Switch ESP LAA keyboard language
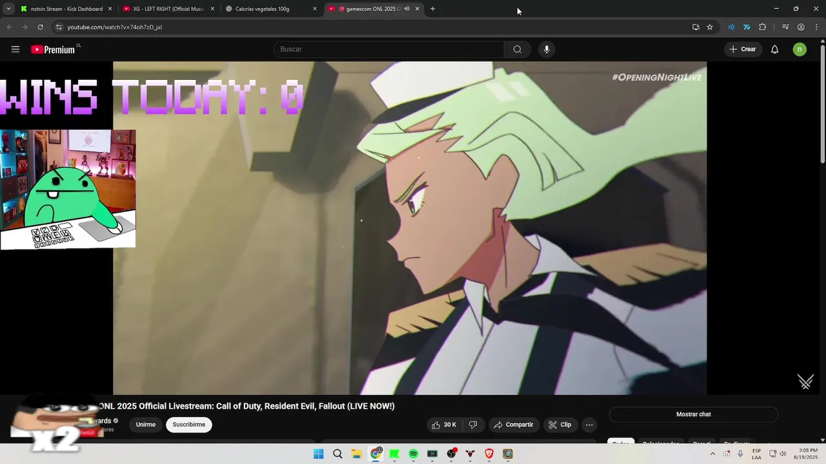 tap(756, 454)
